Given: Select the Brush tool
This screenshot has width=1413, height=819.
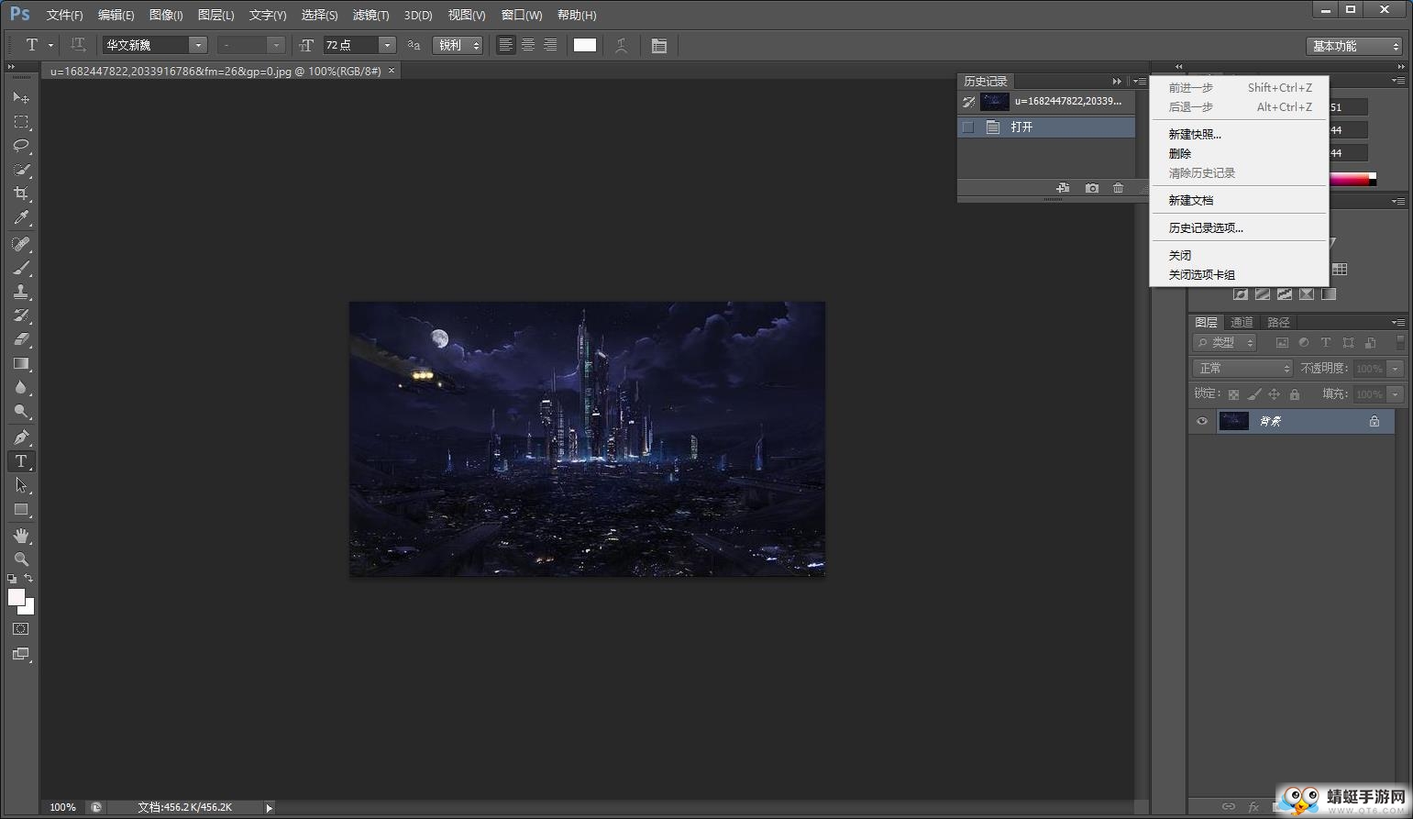Looking at the screenshot, I should click(x=21, y=268).
